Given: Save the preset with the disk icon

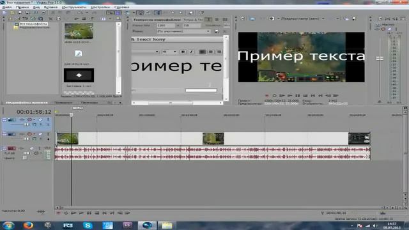Looking at the screenshot, I should pyautogui.click(x=217, y=31).
